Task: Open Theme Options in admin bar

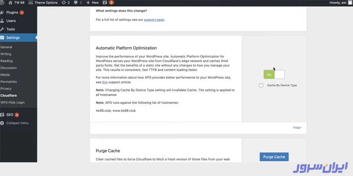Action: coord(43,3)
